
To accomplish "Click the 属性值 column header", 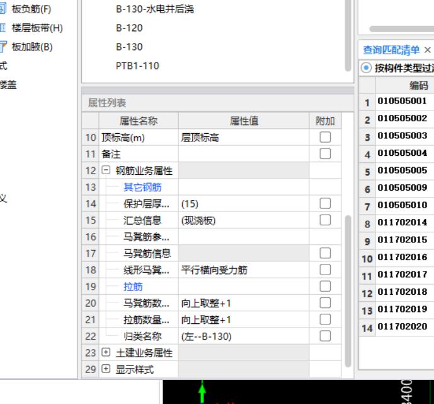I will click(x=244, y=121).
